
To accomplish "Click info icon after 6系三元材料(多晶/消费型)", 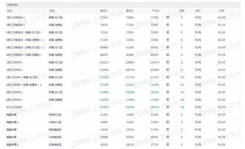I will [x=41, y=85].
